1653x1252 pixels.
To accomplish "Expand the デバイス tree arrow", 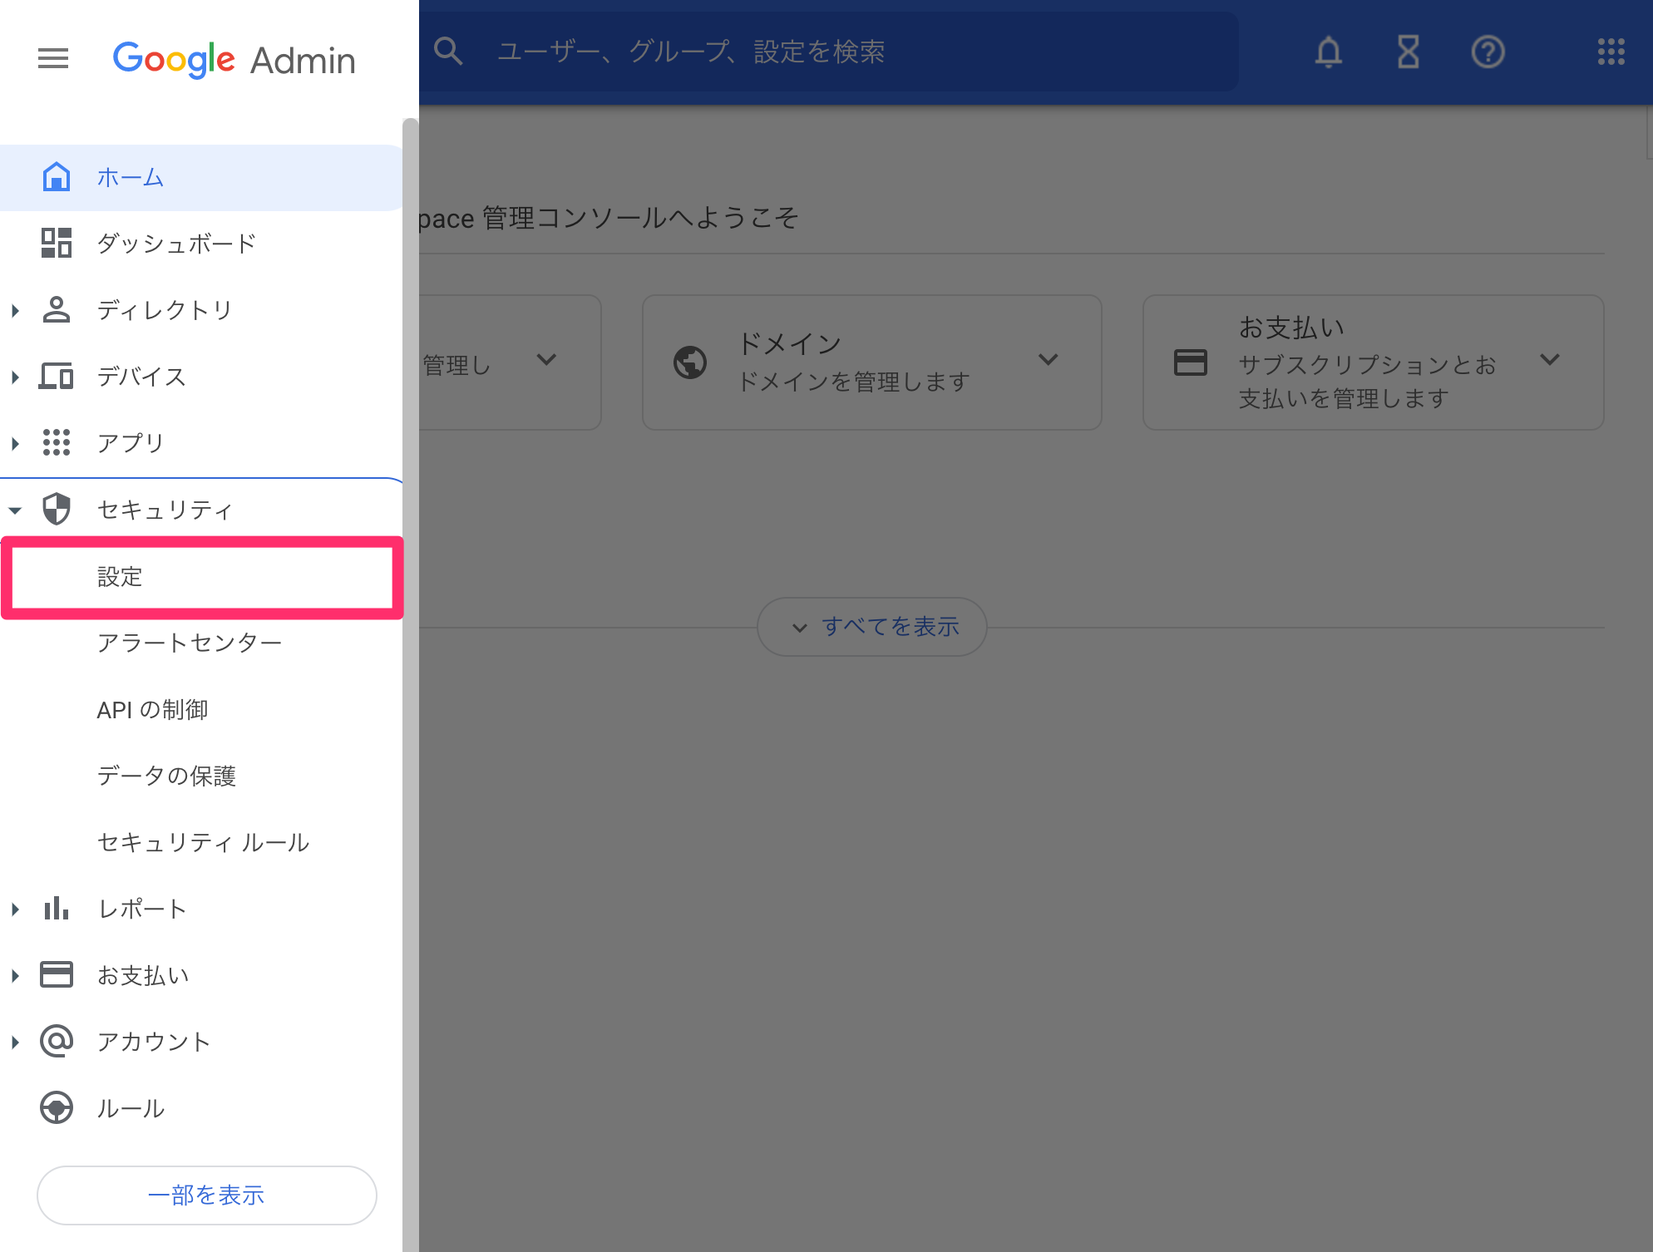I will pyautogui.click(x=15, y=377).
